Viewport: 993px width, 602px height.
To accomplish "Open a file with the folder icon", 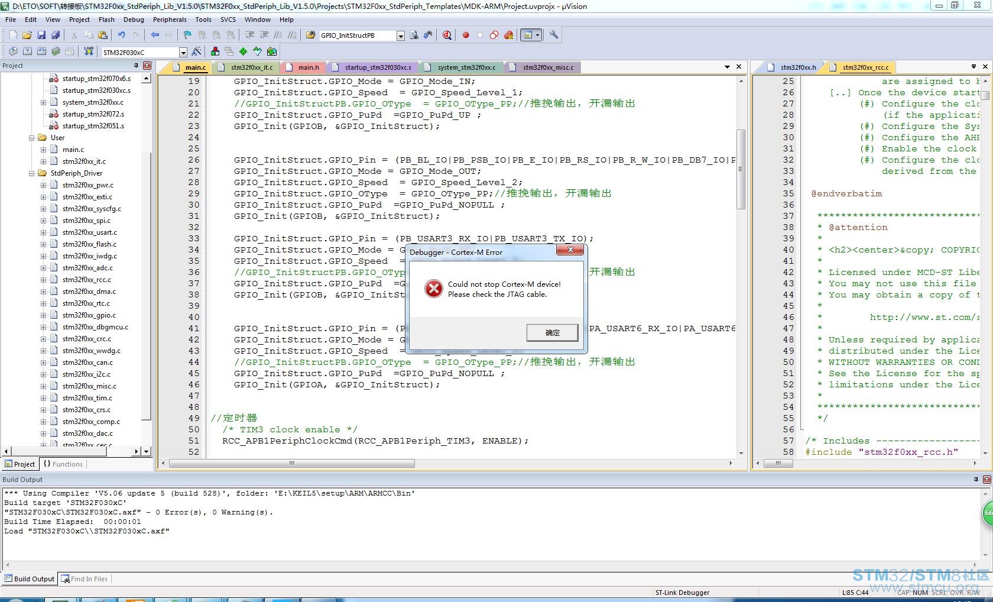I will pyautogui.click(x=27, y=35).
